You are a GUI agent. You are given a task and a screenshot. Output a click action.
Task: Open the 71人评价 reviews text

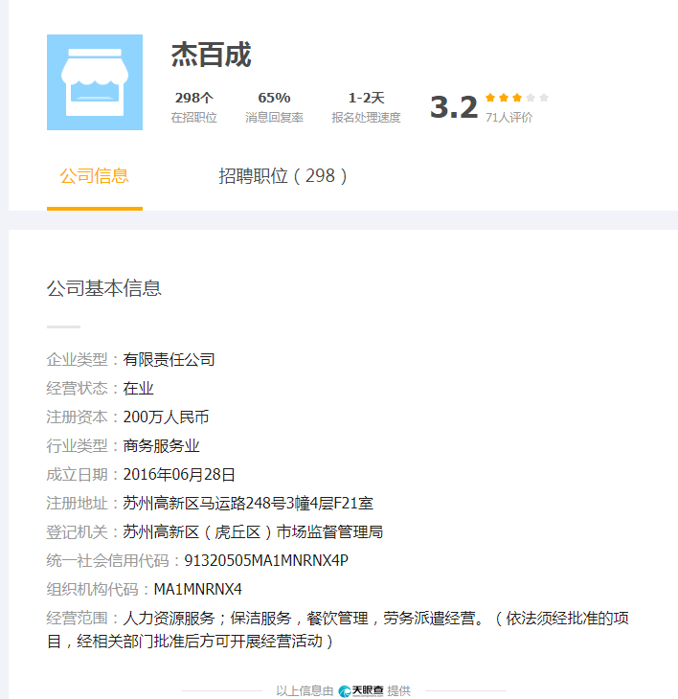509,117
